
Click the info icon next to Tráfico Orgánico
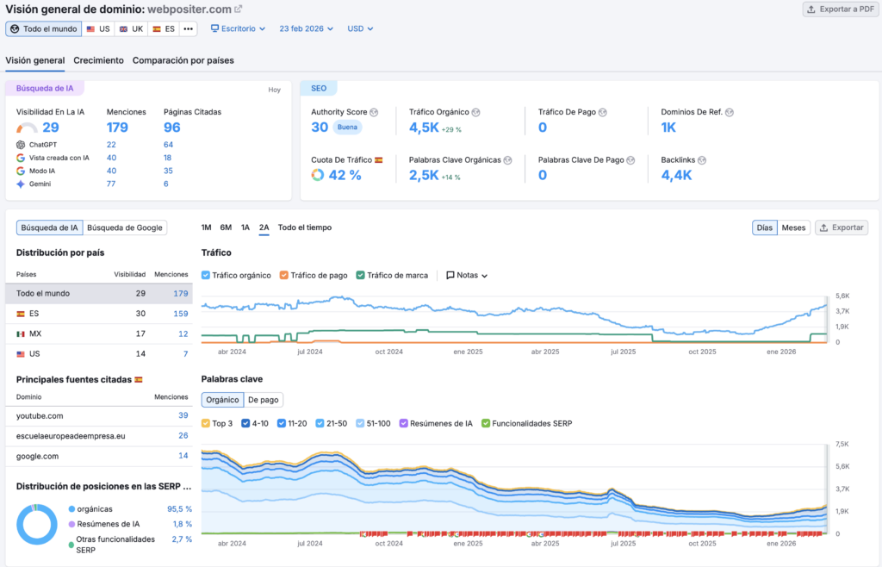tap(475, 112)
